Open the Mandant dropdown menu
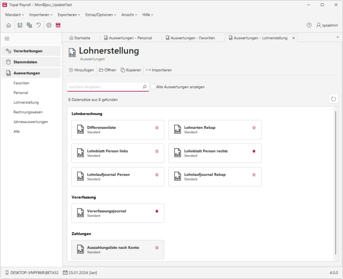 coord(14,14)
